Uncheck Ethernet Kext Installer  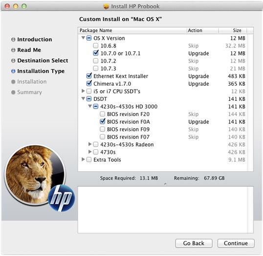point(89,76)
